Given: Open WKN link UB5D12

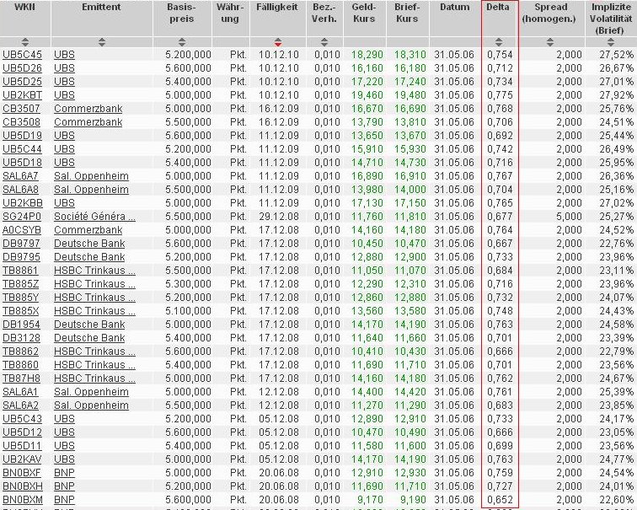Looking at the screenshot, I should 22,432.
